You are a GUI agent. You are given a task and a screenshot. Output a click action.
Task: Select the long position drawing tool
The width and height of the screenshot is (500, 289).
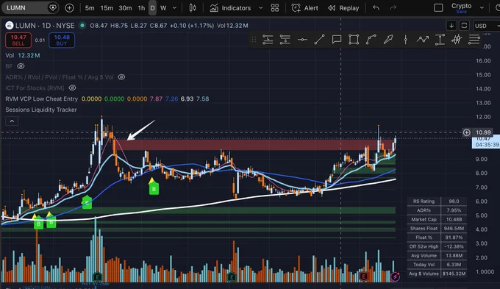click(268, 40)
